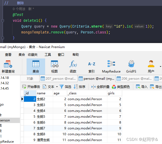Switch to the 207_person @mall tab
Image resolution: width=162 pixels, height=144 pixels.
[x=58, y=79]
